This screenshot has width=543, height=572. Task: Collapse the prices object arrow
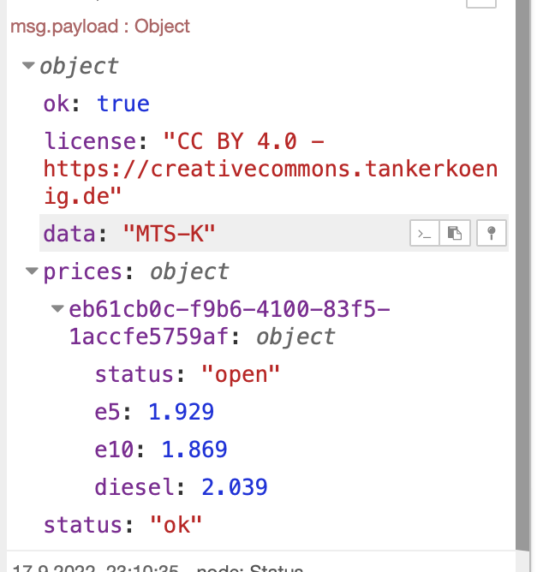point(33,272)
